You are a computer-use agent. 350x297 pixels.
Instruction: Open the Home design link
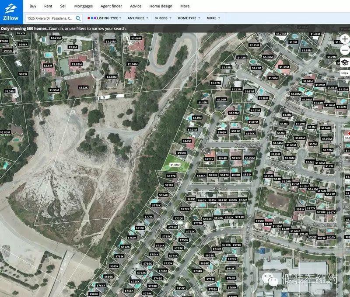pyautogui.click(x=161, y=6)
